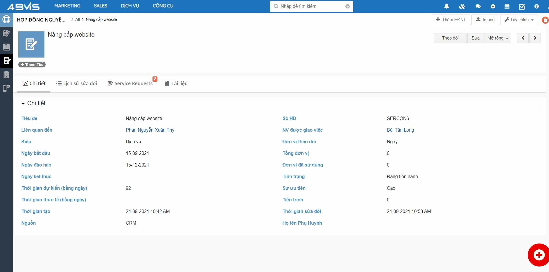Go to the previous record arrow
Viewport: 549px width, 272px height.
coord(523,38)
